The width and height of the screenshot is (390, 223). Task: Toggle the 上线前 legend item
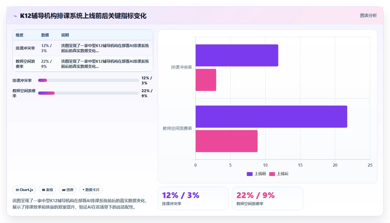tap(256, 174)
